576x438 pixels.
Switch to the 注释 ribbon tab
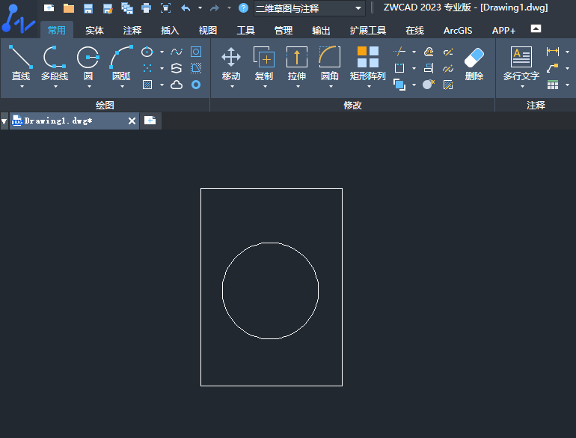point(132,30)
